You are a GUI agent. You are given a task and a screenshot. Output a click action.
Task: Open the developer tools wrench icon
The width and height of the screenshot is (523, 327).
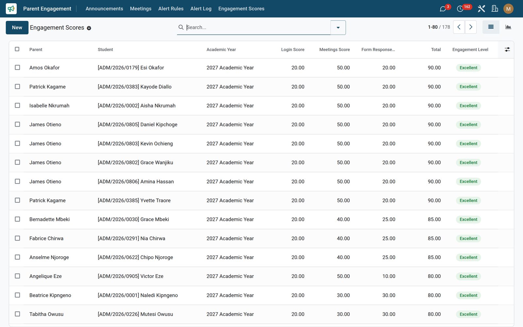[481, 9]
